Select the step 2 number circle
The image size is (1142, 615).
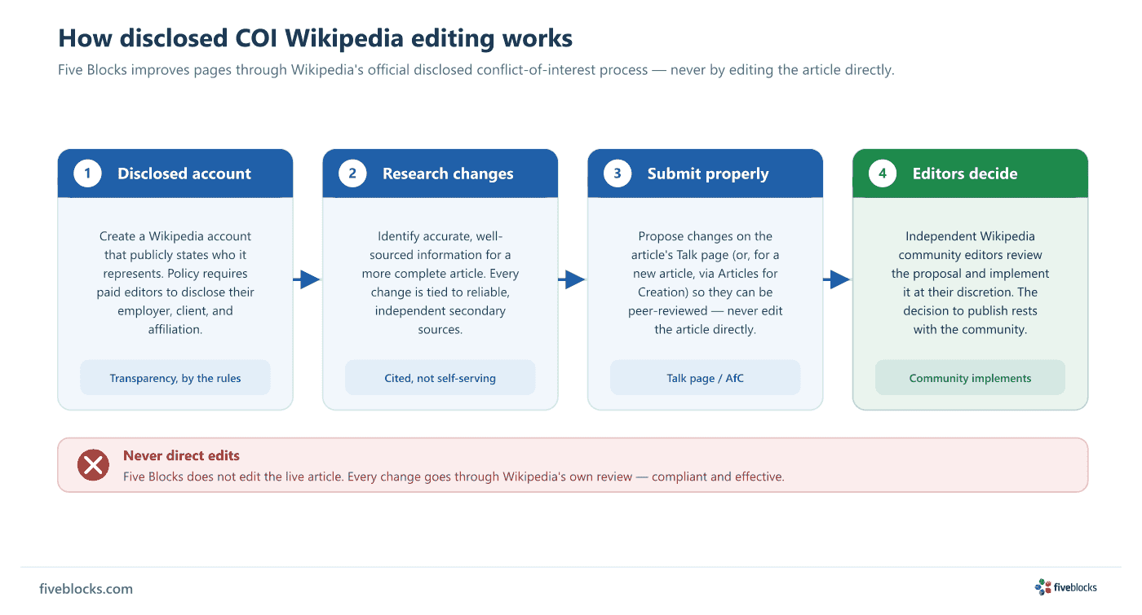coord(352,174)
